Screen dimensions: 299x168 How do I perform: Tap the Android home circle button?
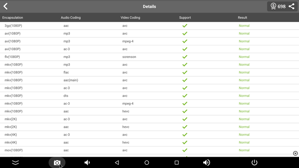[x=147, y=163]
